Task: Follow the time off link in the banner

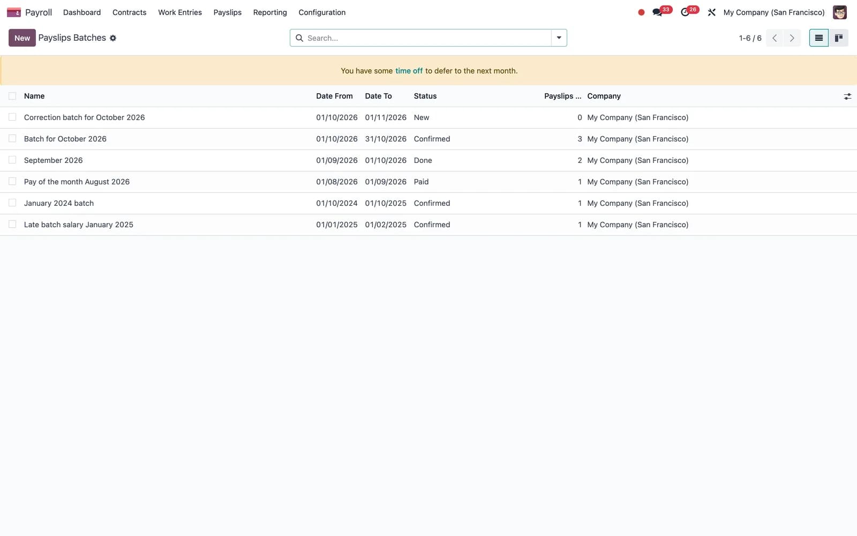Action: coord(409,71)
